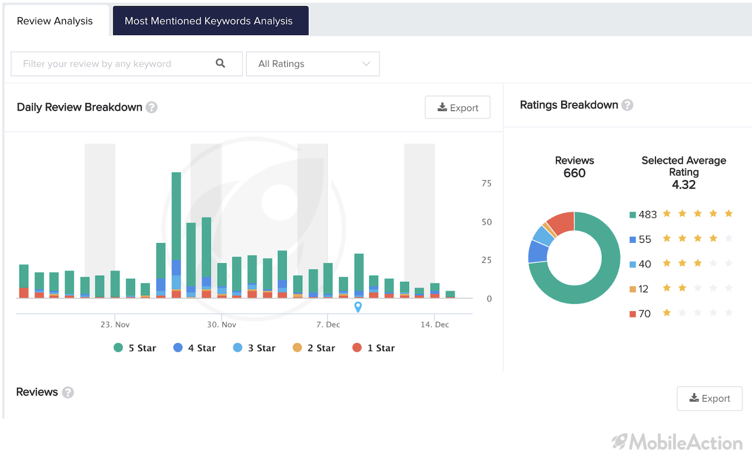The height and width of the screenshot is (471, 752).
Task: Click the dark blue swatch next to 55
Action: (633, 239)
